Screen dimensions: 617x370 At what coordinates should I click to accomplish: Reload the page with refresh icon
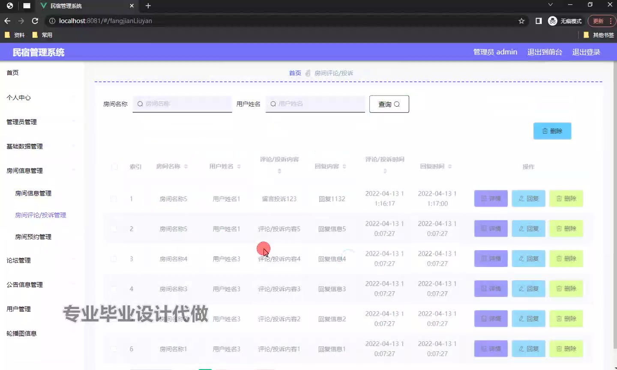[x=35, y=21]
